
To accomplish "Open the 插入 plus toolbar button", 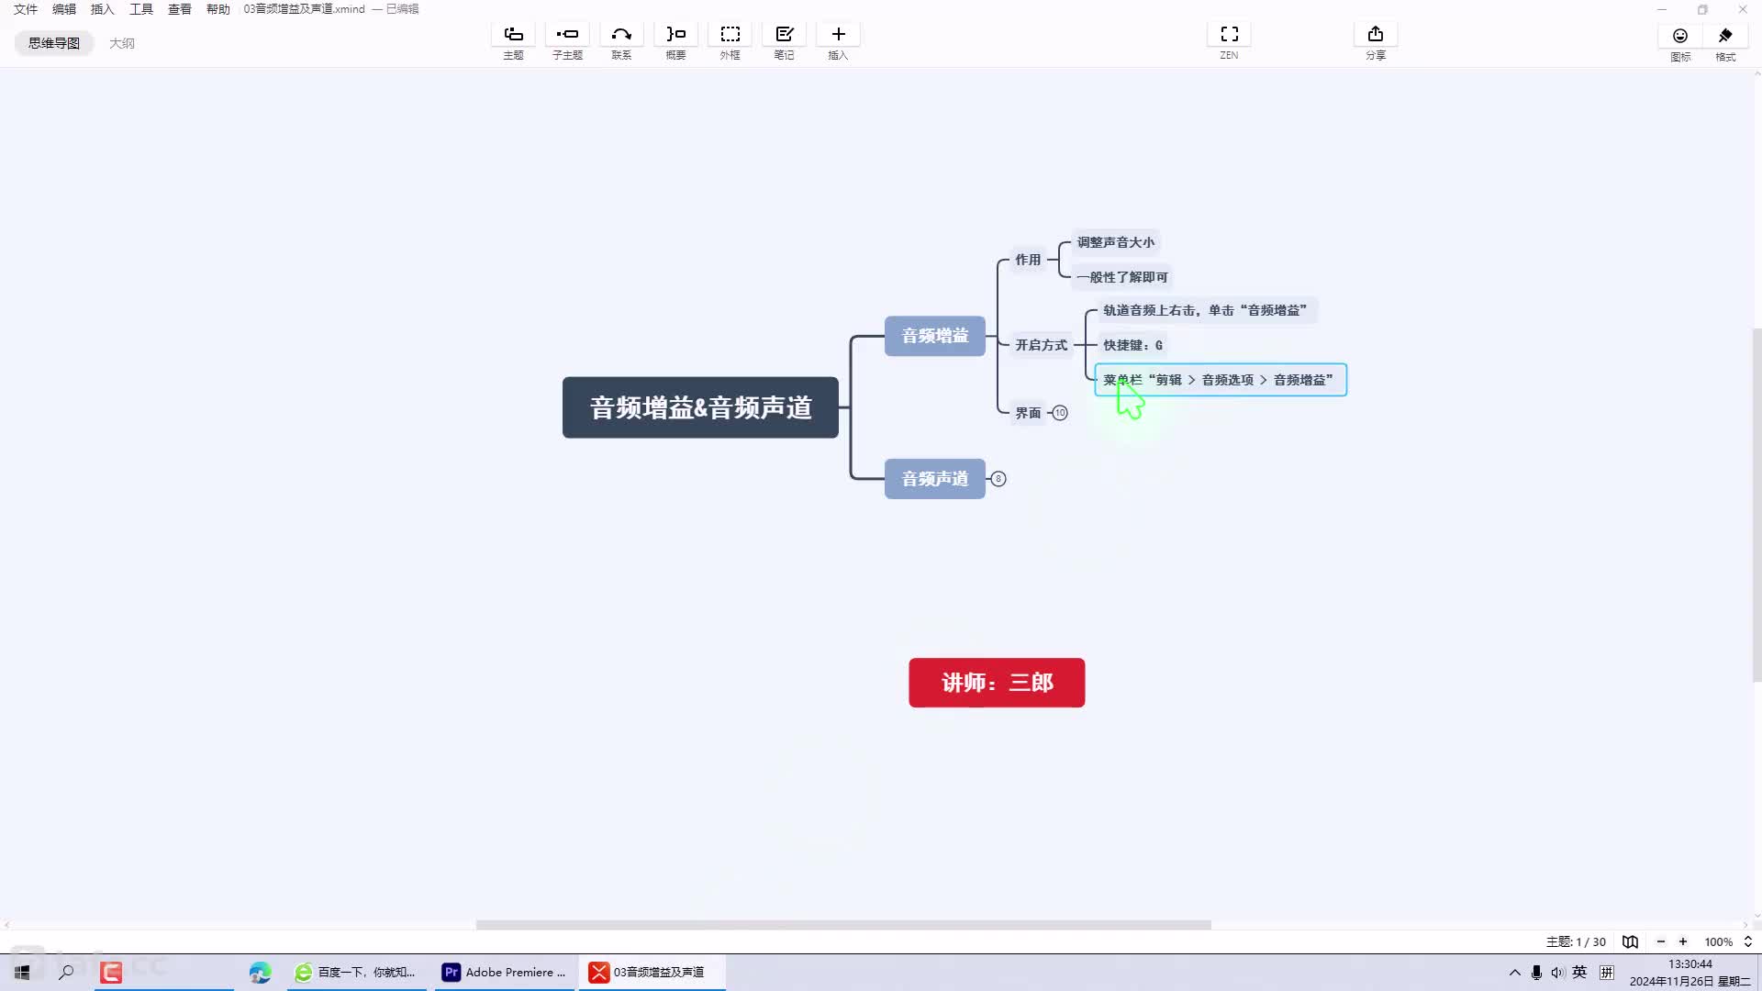I will pyautogui.click(x=838, y=42).
